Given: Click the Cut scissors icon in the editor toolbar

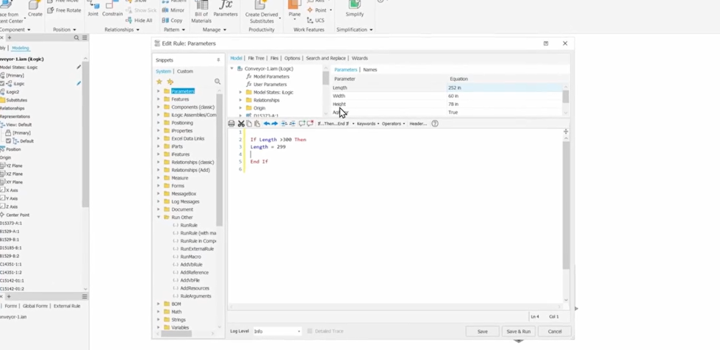Looking at the screenshot, I should 241,124.
